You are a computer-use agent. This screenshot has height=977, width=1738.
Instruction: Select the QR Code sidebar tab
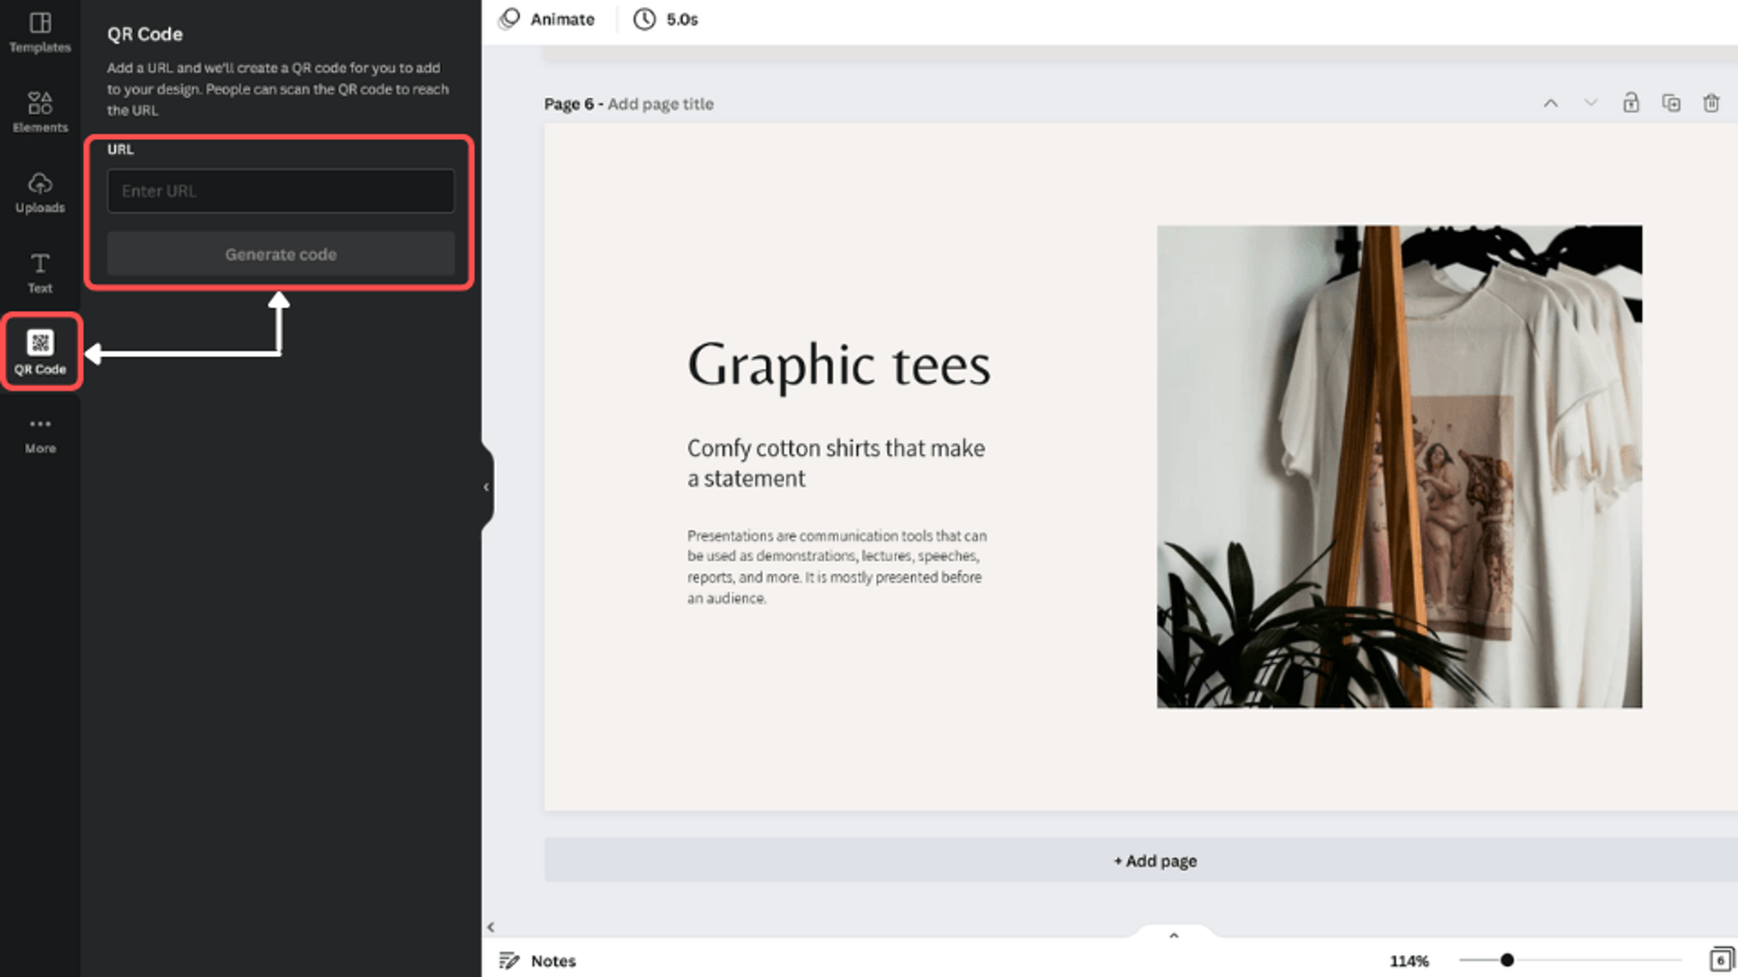pyautogui.click(x=40, y=352)
